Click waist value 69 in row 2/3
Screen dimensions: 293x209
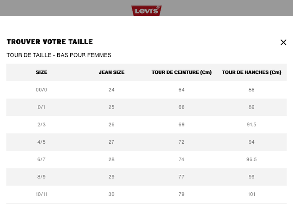(182, 125)
